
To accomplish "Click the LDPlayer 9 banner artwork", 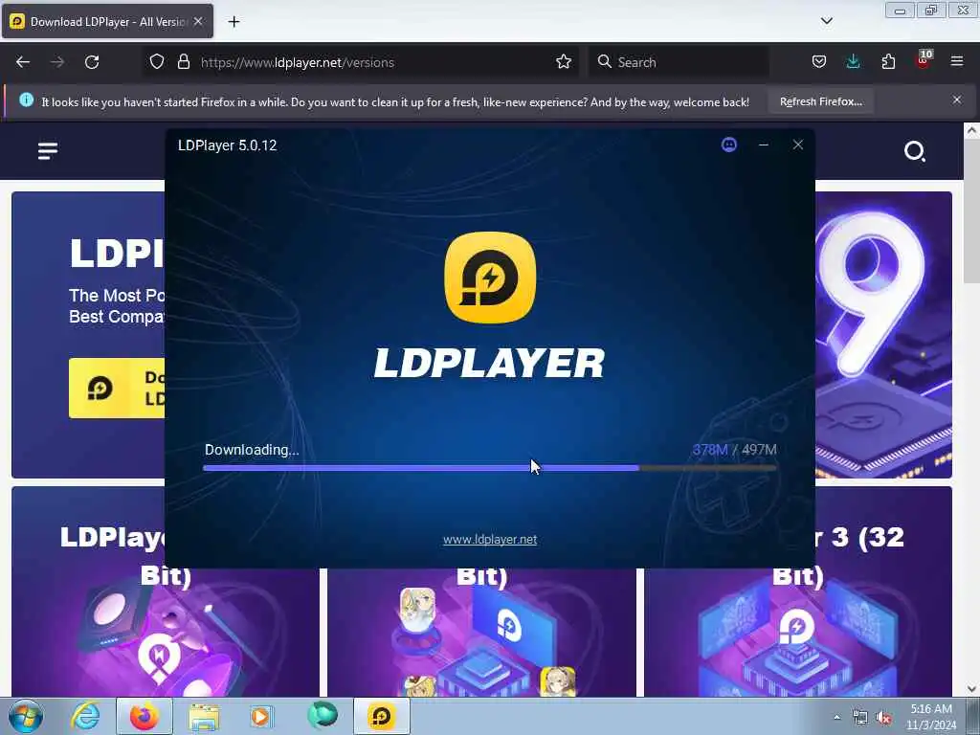I will 883,335.
